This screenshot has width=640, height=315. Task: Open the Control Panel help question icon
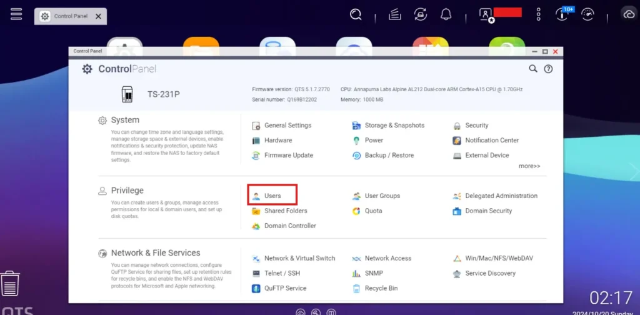pyautogui.click(x=548, y=69)
